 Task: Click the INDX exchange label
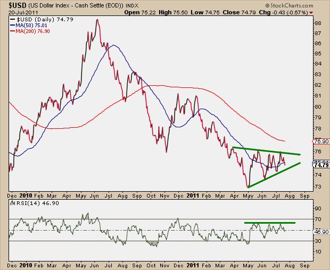(132, 6)
